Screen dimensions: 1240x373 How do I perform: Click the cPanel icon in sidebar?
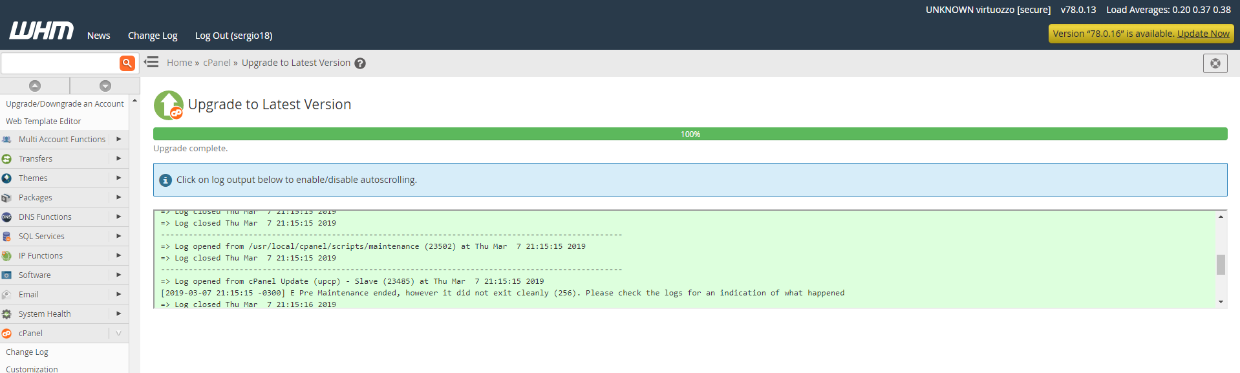pos(6,334)
